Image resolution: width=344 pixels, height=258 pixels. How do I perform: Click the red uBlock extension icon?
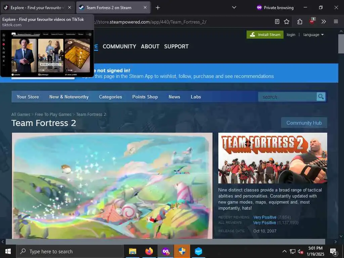[x=312, y=21]
